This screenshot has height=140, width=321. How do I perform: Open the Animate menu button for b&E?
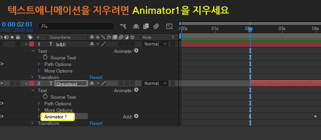tap(136, 51)
